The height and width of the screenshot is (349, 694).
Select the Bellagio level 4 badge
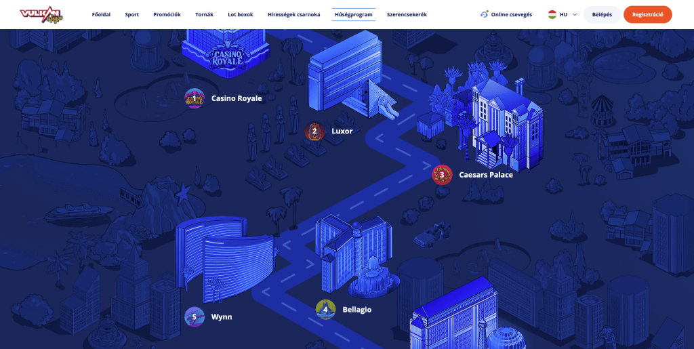pos(325,310)
